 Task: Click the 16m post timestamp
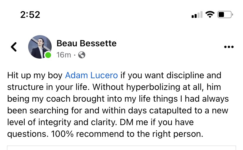[x=63, y=55]
